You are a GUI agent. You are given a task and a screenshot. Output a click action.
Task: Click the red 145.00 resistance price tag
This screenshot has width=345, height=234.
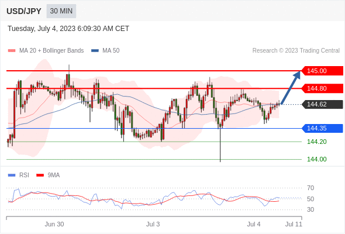click(x=322, y=71)
